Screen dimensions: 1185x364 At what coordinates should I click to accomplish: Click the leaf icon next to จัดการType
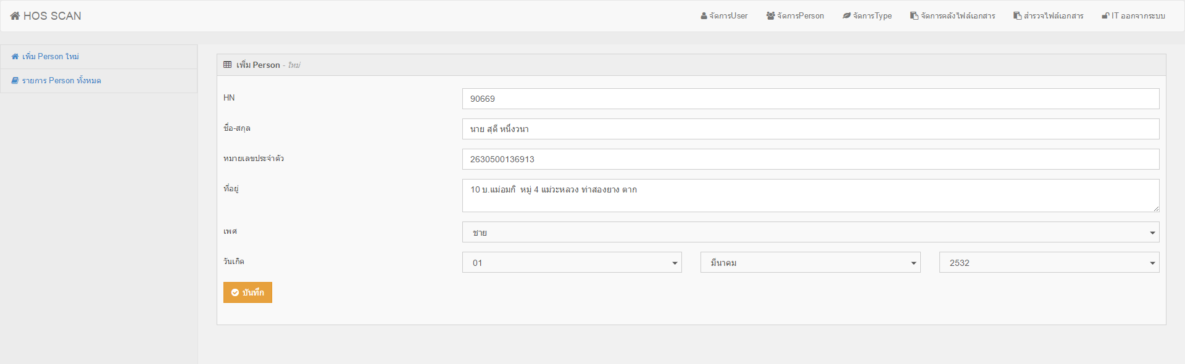[847, 16]
